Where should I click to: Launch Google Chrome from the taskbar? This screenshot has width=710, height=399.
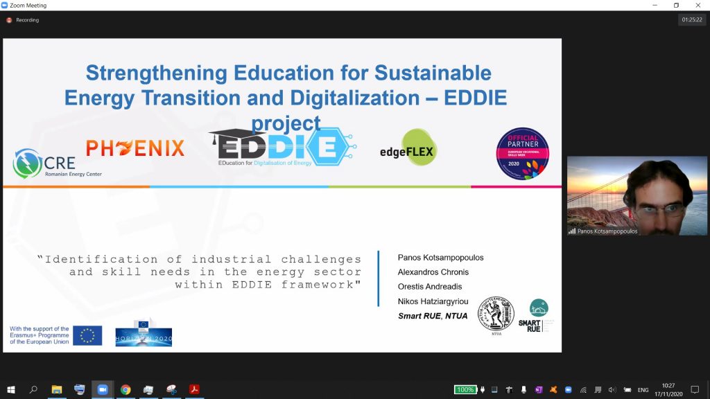tap(125, 390)
